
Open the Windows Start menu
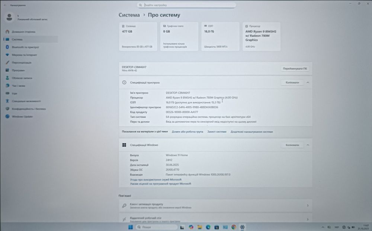click(130, 227)
